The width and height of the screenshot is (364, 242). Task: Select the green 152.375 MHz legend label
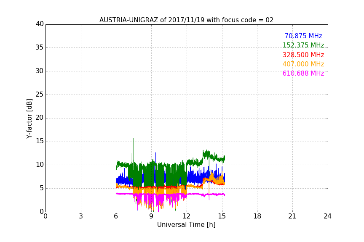(x=303, y=45)
